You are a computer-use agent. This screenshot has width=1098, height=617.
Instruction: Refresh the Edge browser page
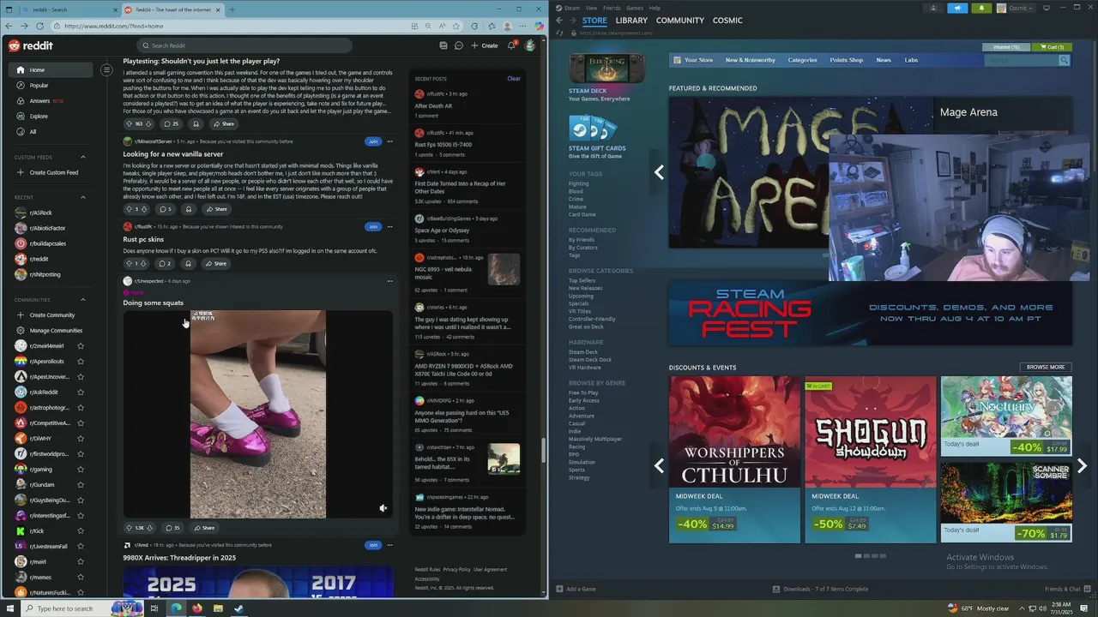click(x=39, y=27)
